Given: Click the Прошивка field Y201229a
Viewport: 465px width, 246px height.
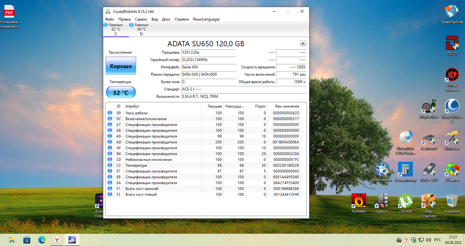Looking at the screenshot, I should click(208, 52).
